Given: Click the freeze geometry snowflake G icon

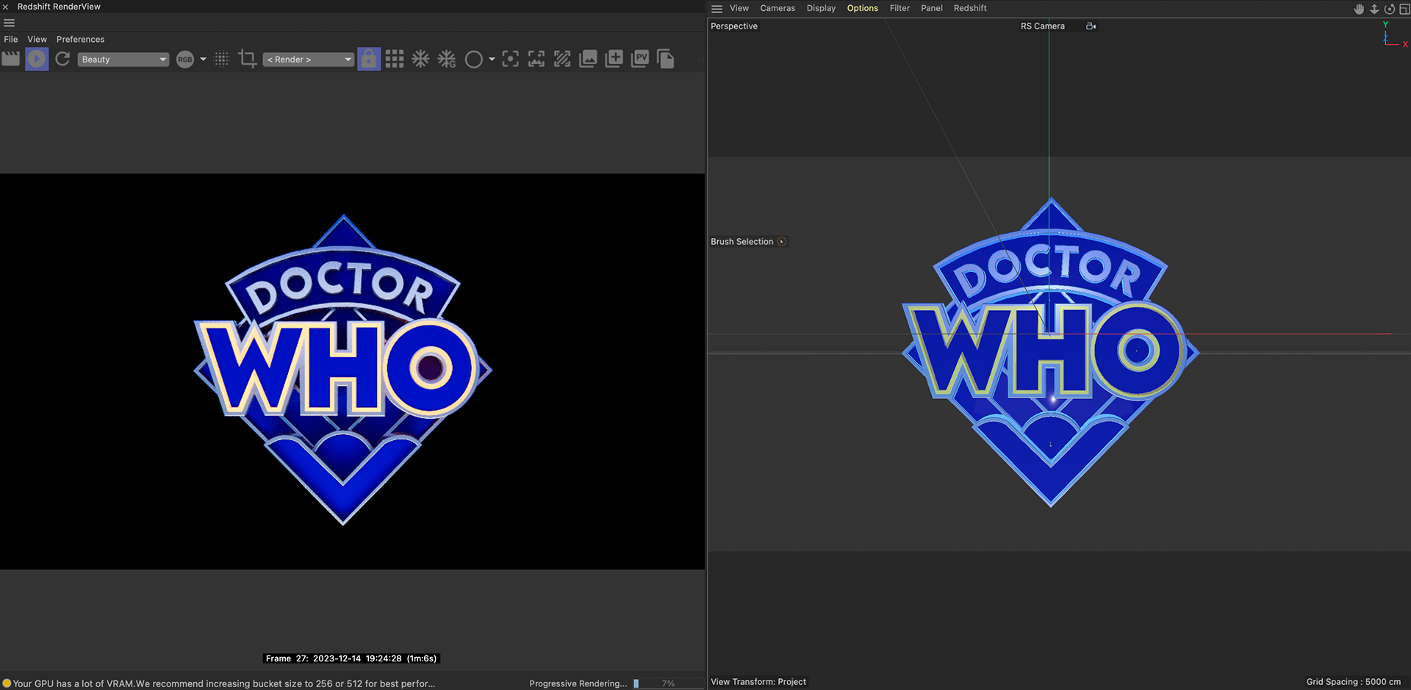Looking at the screenshot, I should [447, 59].
